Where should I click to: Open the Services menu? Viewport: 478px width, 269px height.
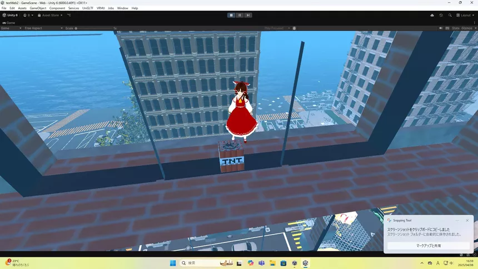73,8
